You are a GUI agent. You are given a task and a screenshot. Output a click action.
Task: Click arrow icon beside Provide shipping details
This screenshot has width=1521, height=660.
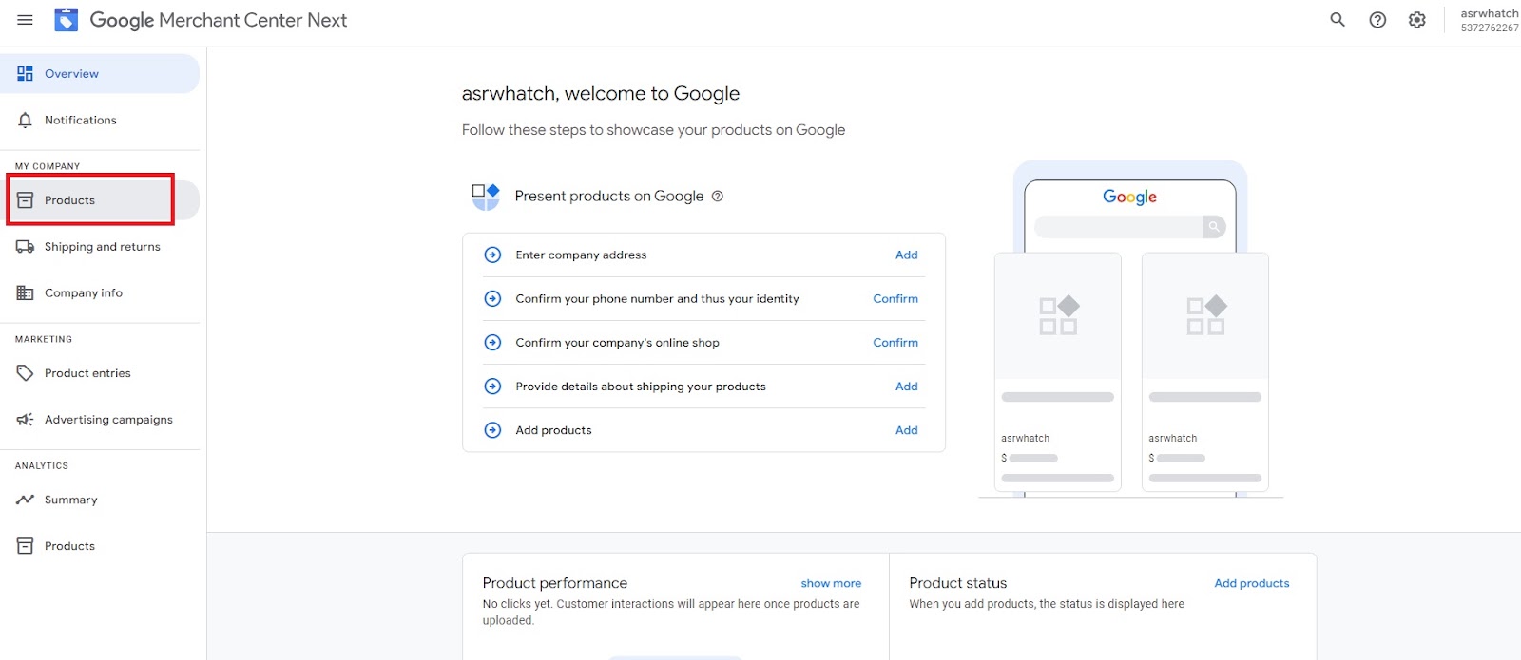tap(492, 387)
